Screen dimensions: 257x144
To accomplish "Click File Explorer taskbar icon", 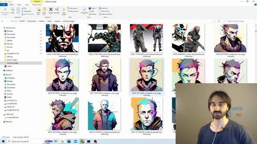I will pos(63,141).
